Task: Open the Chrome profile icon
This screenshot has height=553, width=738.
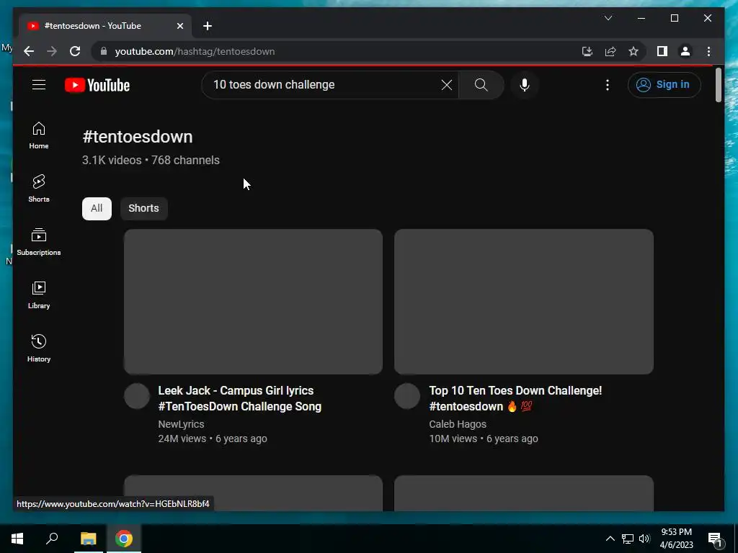Action: pos(685,51)
